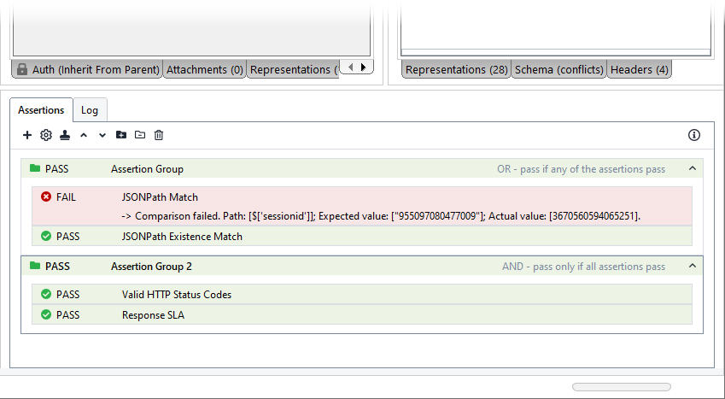Select the JSONPath Match assertion
The width and height of the screenshot is (725, 399).
click(x=362, y=206)
